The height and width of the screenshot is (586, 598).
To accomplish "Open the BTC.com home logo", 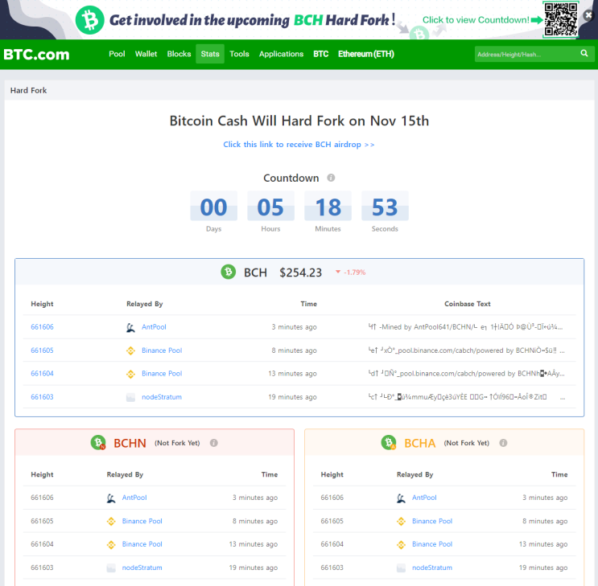I will pos(36,55).
